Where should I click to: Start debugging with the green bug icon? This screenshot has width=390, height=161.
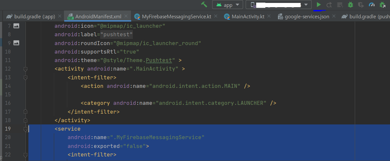pyautogui.click(x=351, y=5)
